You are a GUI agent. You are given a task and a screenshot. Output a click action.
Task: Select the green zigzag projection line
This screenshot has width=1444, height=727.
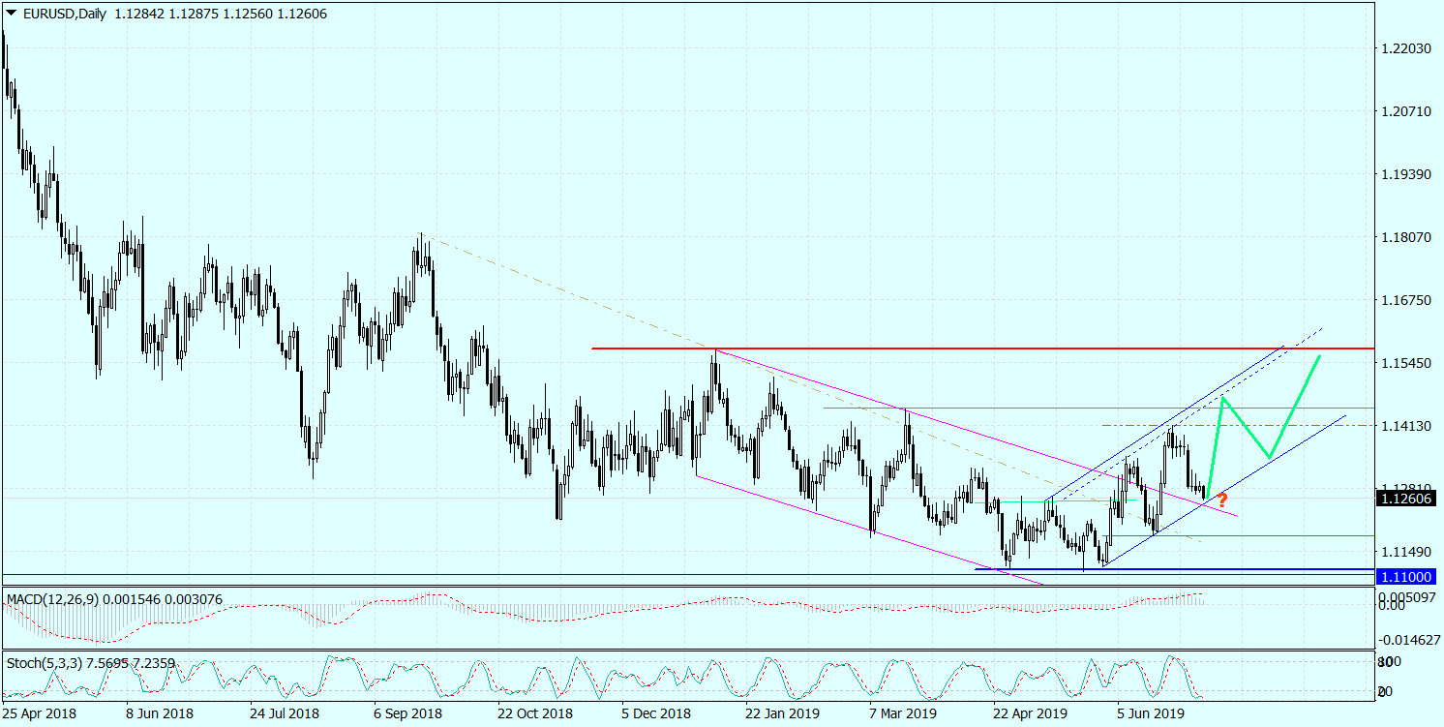click(x=1263, y=427)
